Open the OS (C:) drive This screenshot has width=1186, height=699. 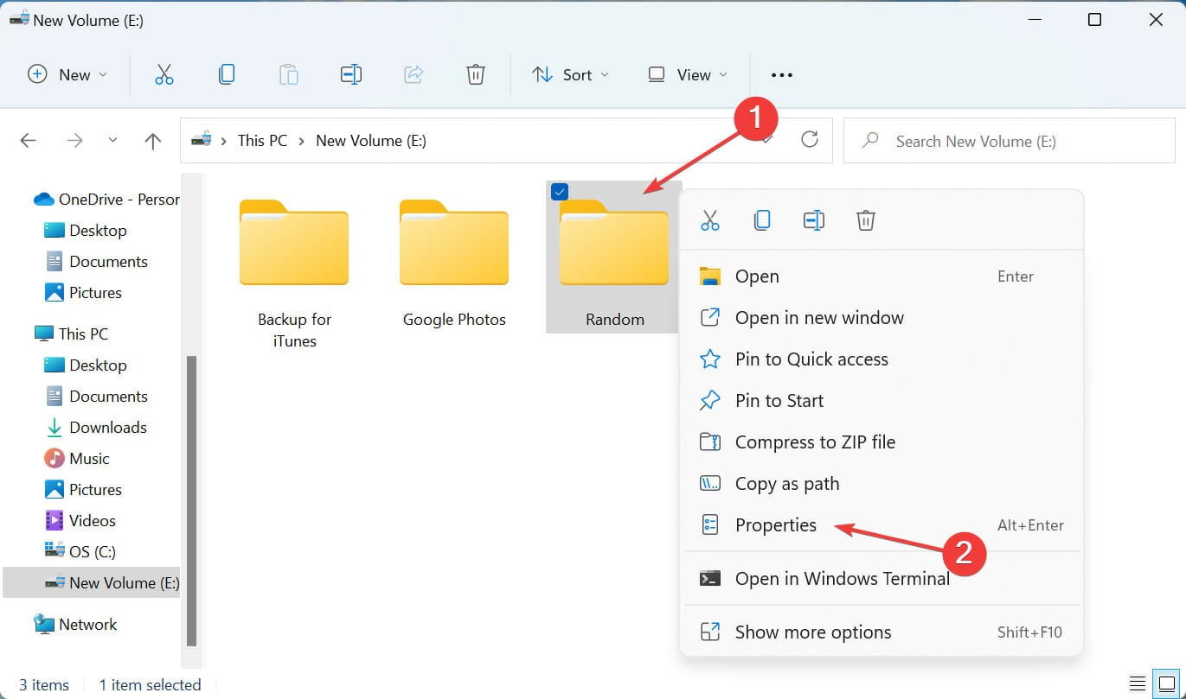pyautogui.click(x=80, y=552)
